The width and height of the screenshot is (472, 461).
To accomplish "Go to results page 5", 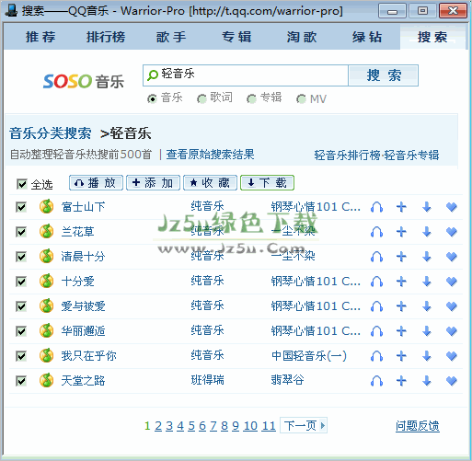I will 191,426.
